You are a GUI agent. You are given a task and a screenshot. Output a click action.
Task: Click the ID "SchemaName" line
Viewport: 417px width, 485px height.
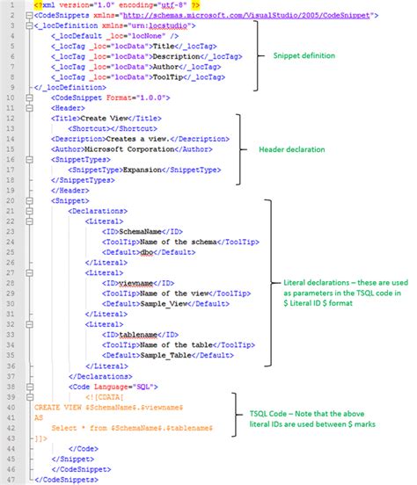[x=143, y=232]
